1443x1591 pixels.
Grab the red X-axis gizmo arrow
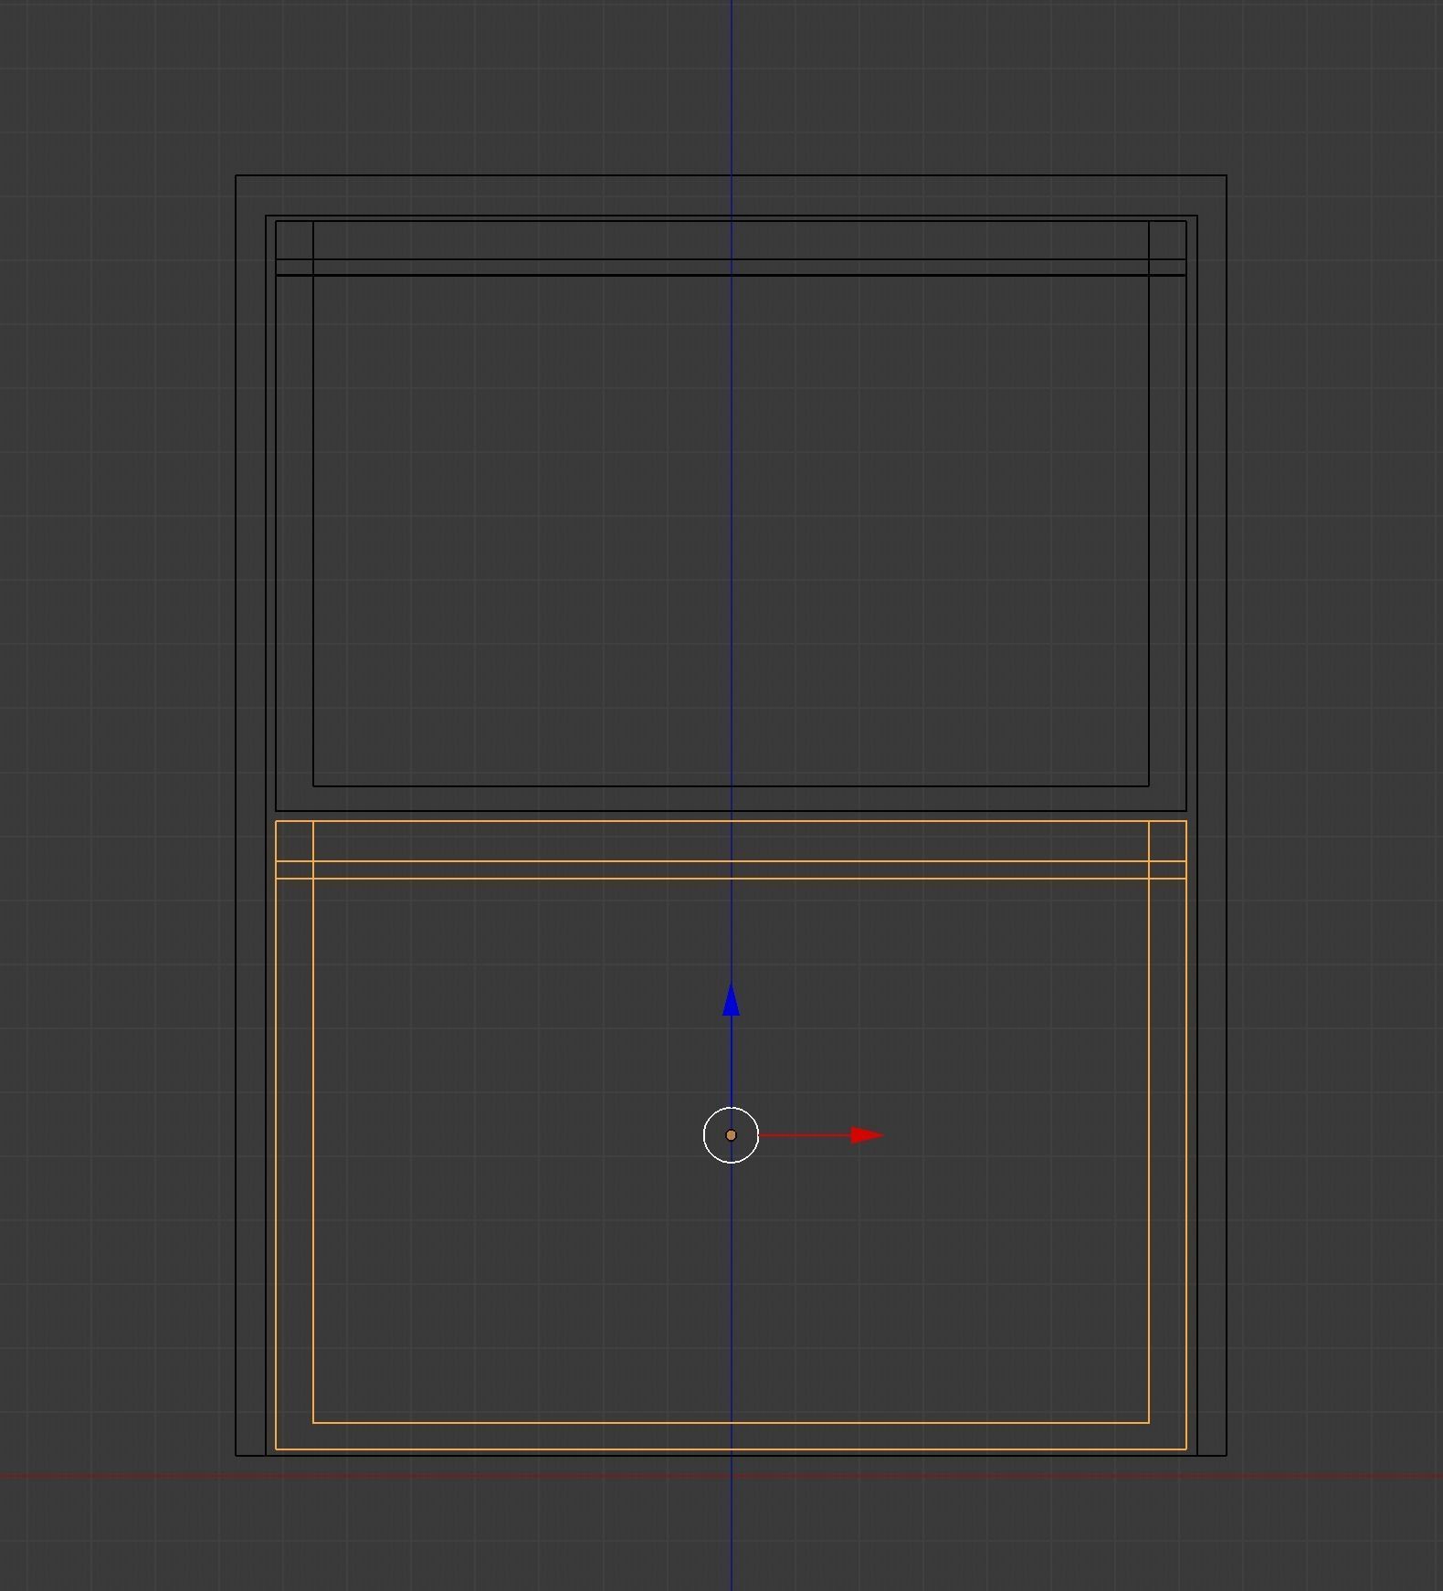pyautogui.click(x=867, y=1135)
